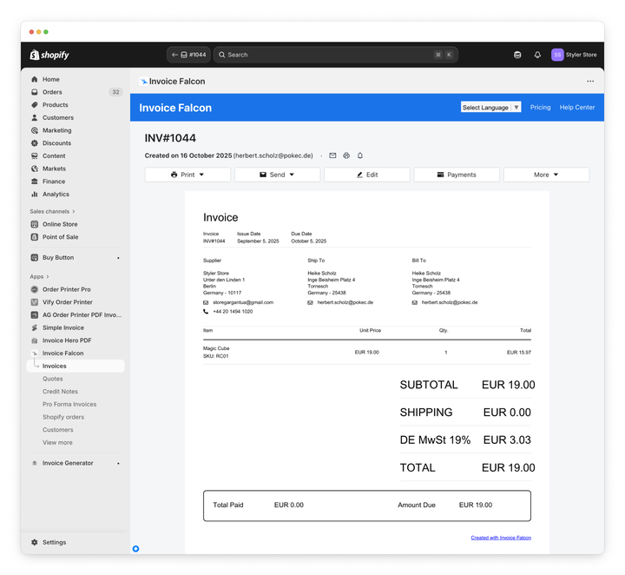Go to Products
Image resolution: width=625 pixels, height=575 pixels.
coord(55,105)
